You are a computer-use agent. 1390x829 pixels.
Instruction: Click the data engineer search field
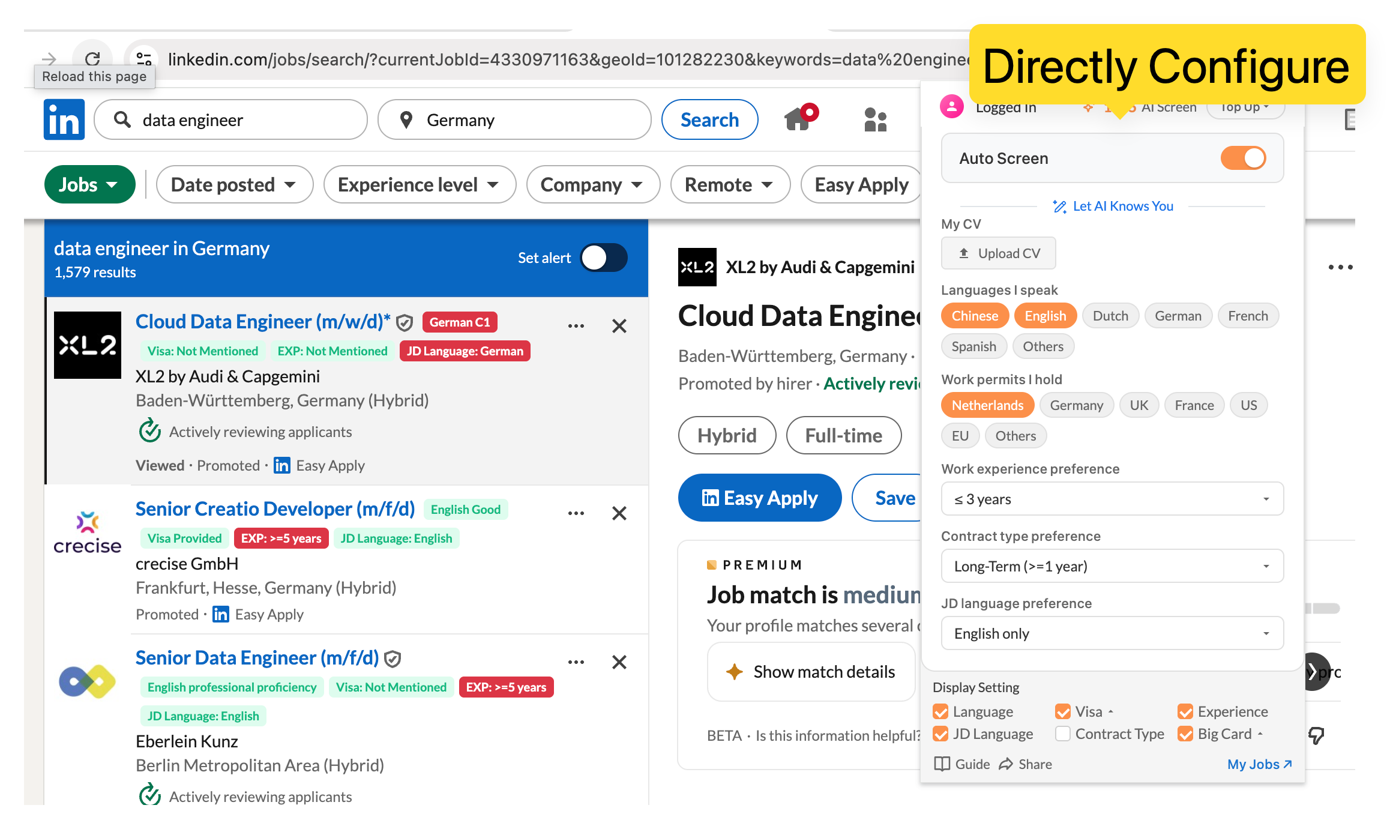231,120
